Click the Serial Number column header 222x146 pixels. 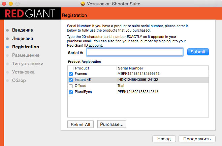(130, 68)
